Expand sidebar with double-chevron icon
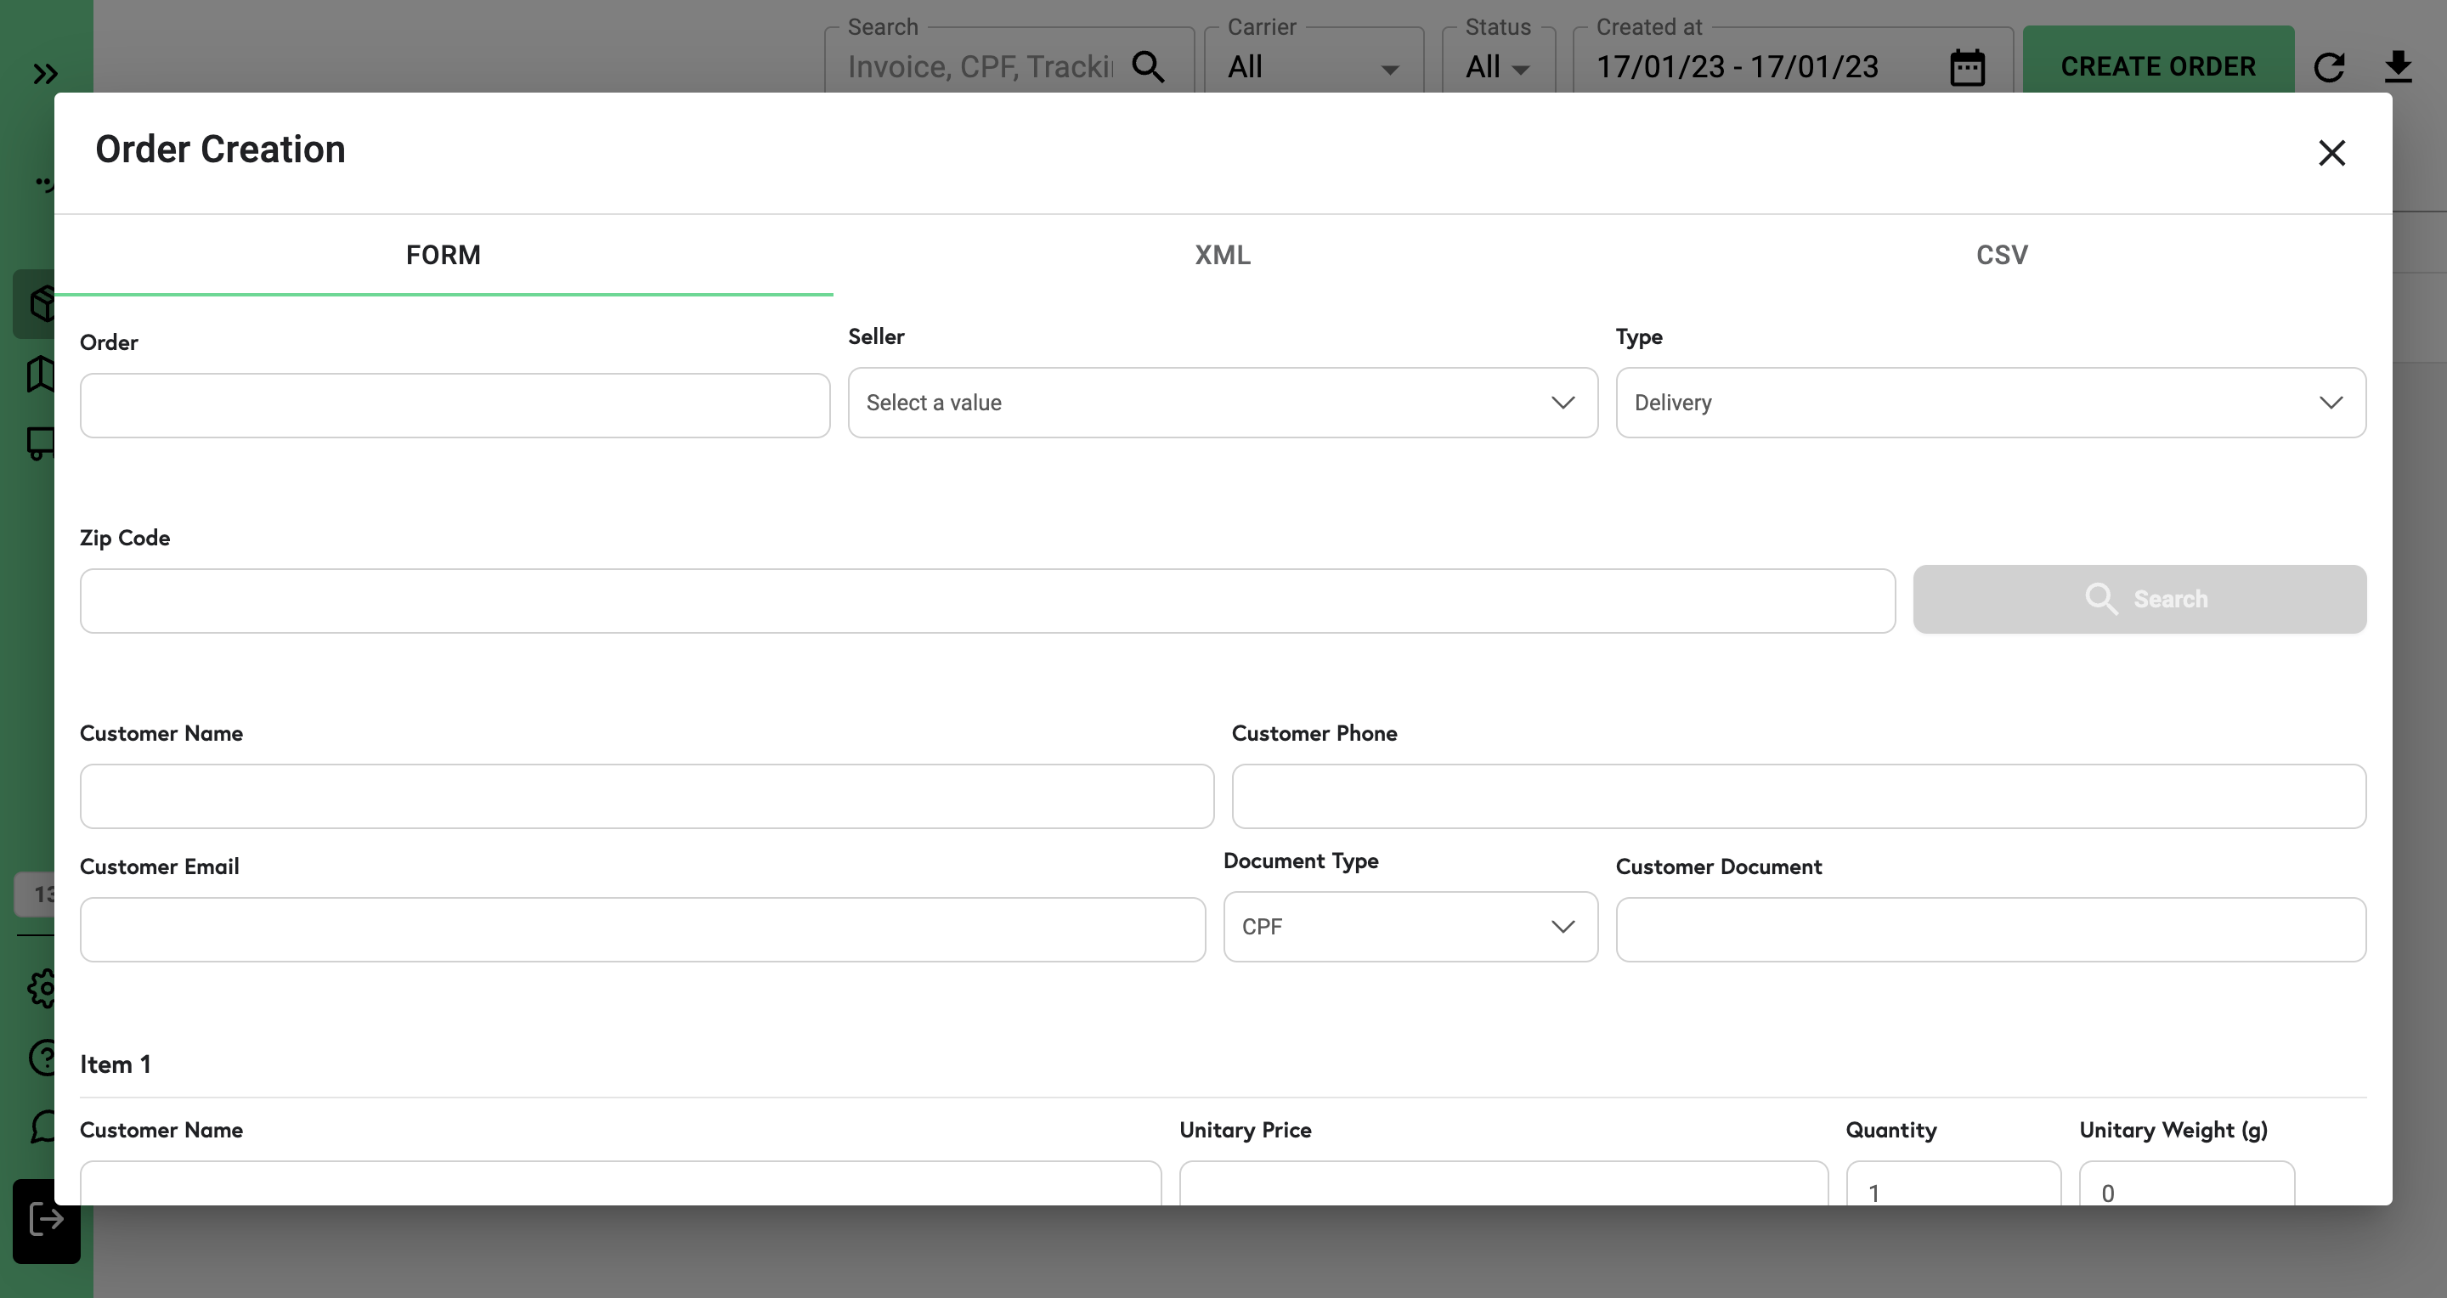 45,73
